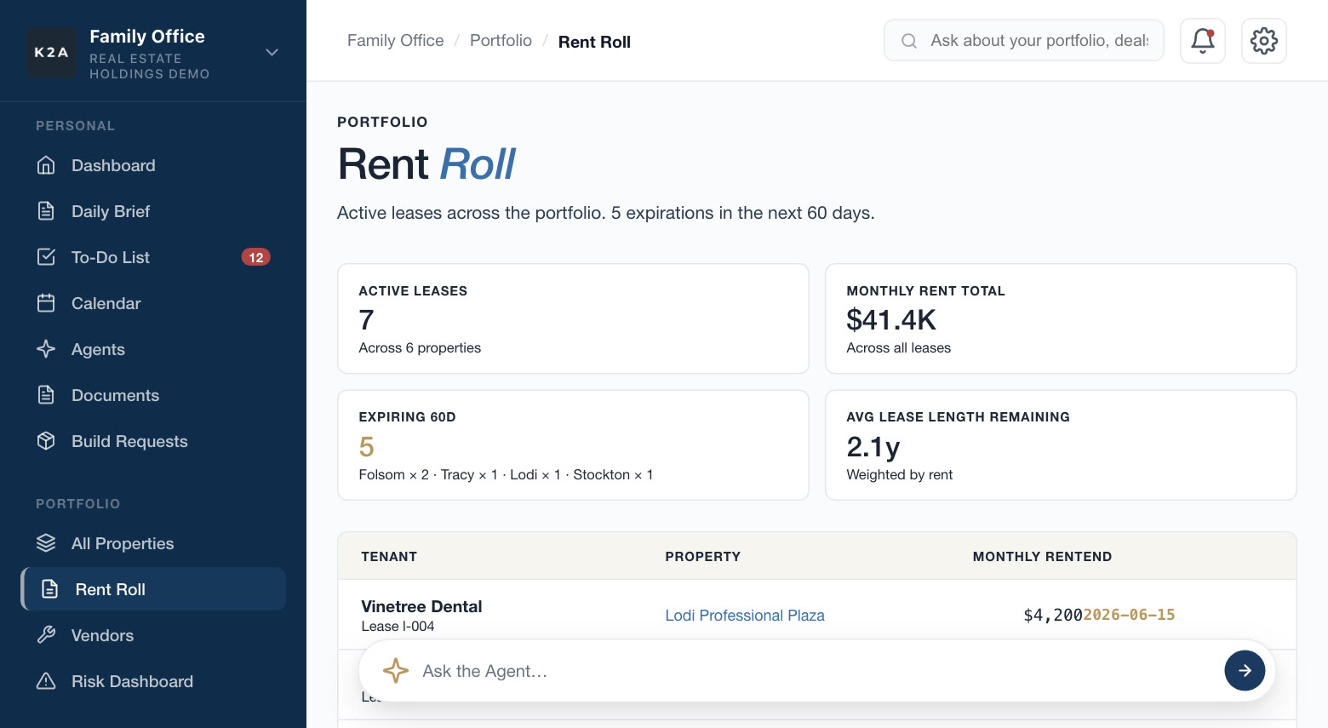Select the Avg Lease Length Remaining card
Image resolution: width=1328 pixels, height=728 pixels.
tap(1061, 445)
